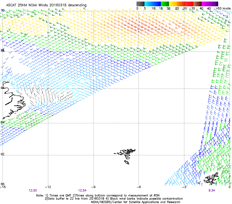Viewport: 232px width, 204px height.
Task: Click the Faroe Islands outline on the map
Action: point(125,156)
